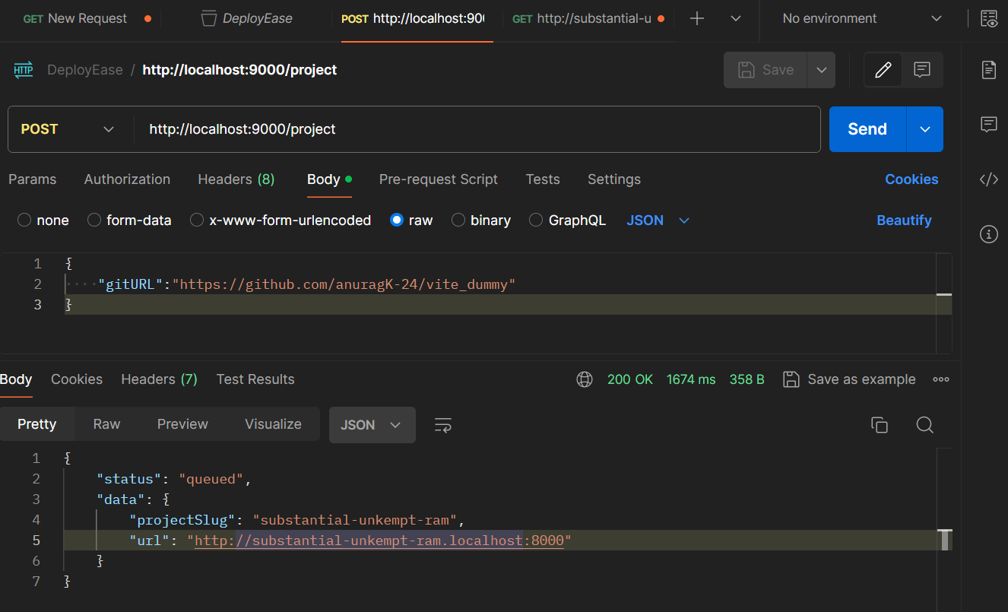Click the request URL input field

coord(477,129)
